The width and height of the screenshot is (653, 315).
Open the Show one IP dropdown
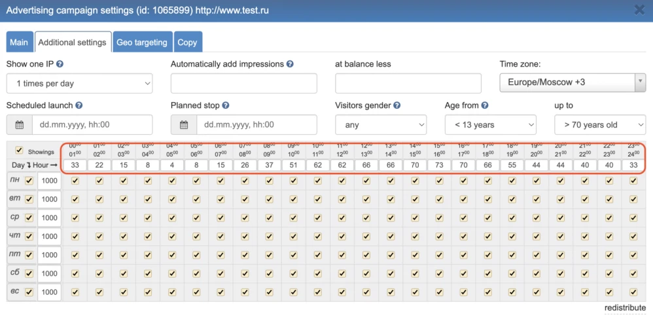80,83
